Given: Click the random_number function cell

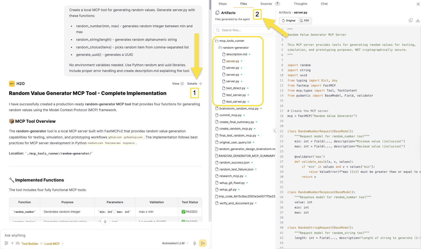Looking at the screenshot, I should tap(24, 212).
